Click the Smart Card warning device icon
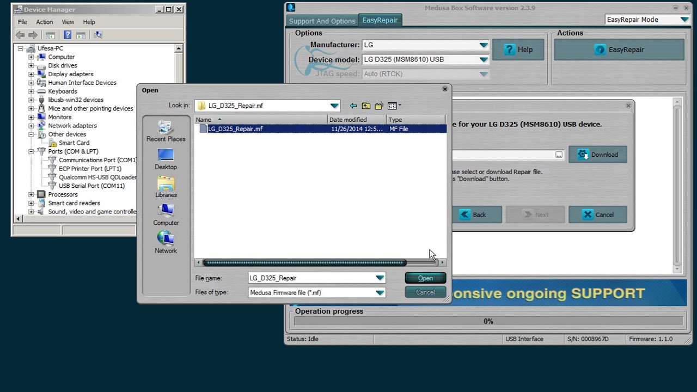 pos(53,143)
